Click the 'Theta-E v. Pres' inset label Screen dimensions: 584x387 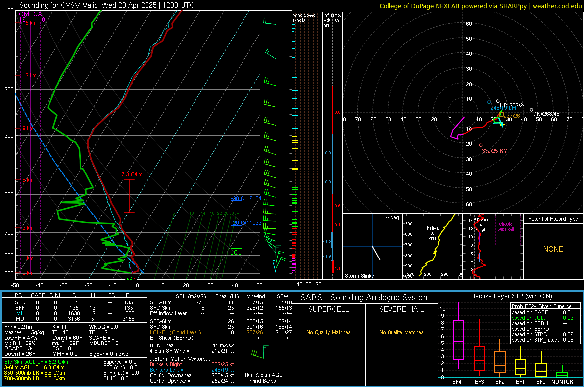pos(432,233)
